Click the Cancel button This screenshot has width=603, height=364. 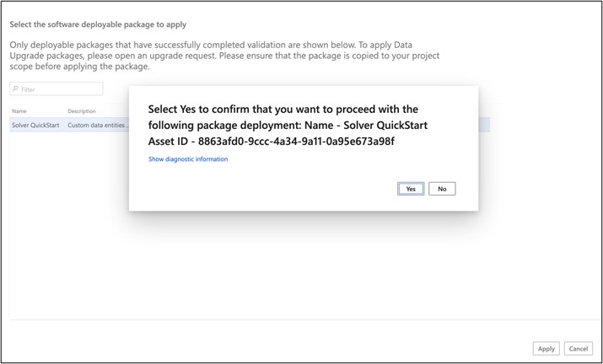[578, 349]
